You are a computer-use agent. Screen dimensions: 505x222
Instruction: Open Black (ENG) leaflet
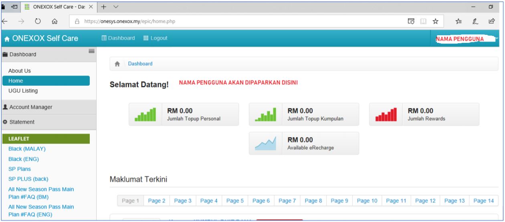pos(24,159)
